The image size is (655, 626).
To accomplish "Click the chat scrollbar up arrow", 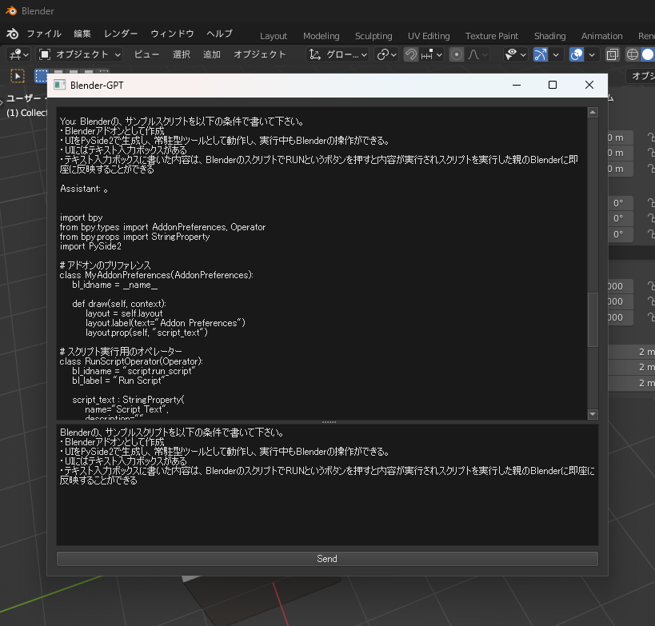I will (593, 113).
